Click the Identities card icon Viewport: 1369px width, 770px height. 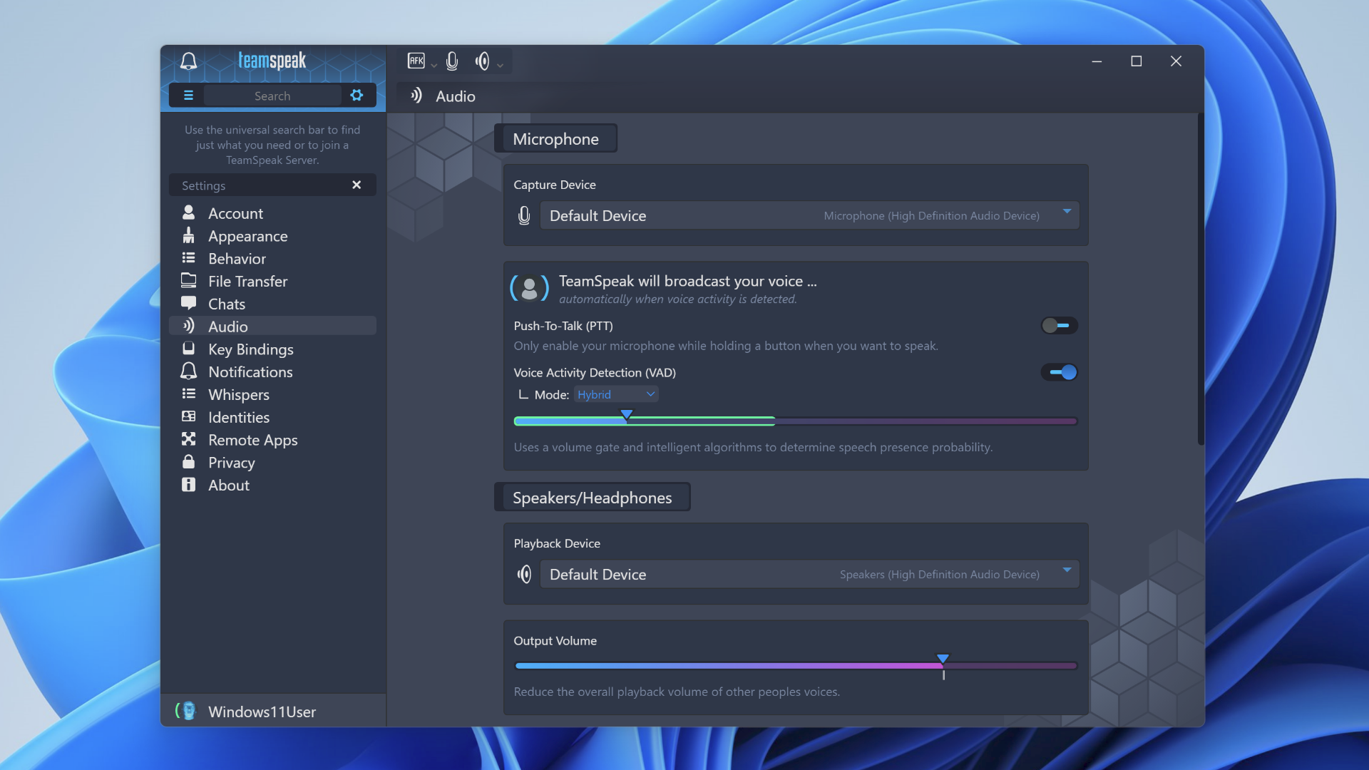188,416
